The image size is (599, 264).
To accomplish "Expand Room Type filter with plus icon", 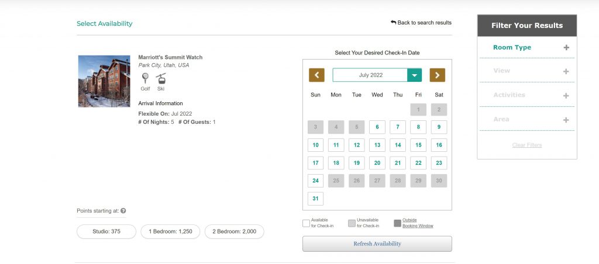I will (566, 48).
